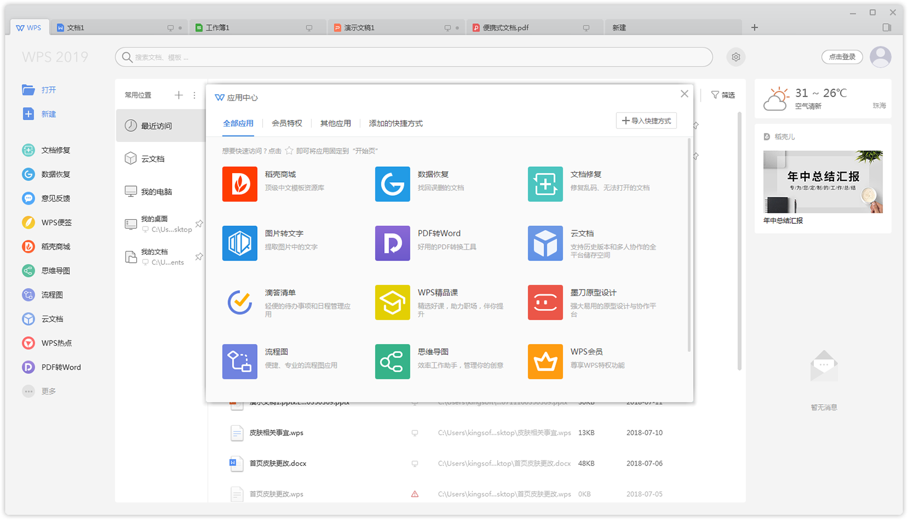Click the weather widget 31 ~ 26℃
This screenshot has height=520, width=908.
click(x=823, y=99)
